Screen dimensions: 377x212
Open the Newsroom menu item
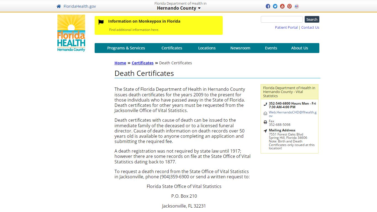[x=240, y=48]
